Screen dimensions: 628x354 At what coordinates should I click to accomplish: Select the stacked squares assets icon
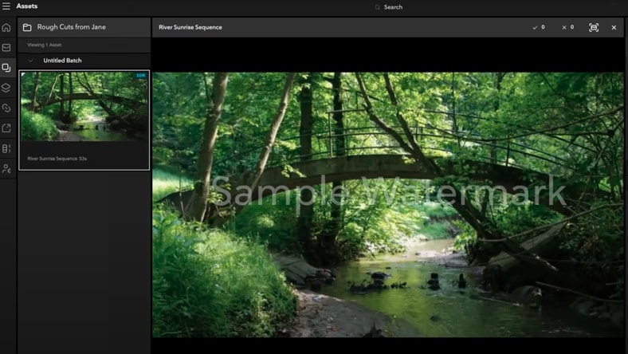(x=6, y=68)
